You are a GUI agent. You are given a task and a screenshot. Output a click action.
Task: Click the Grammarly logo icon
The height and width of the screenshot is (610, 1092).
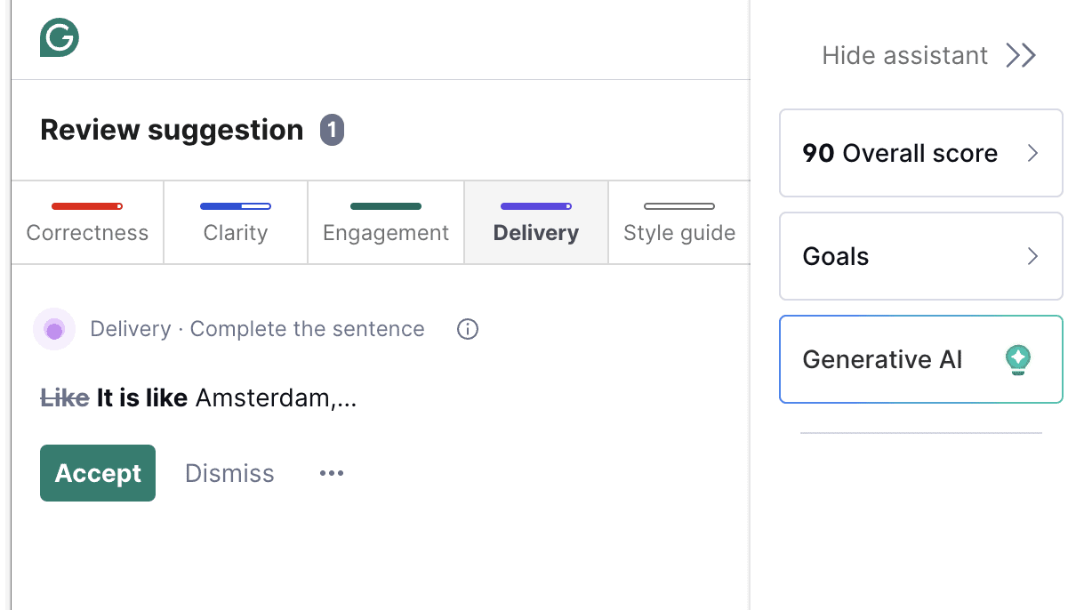60,38
